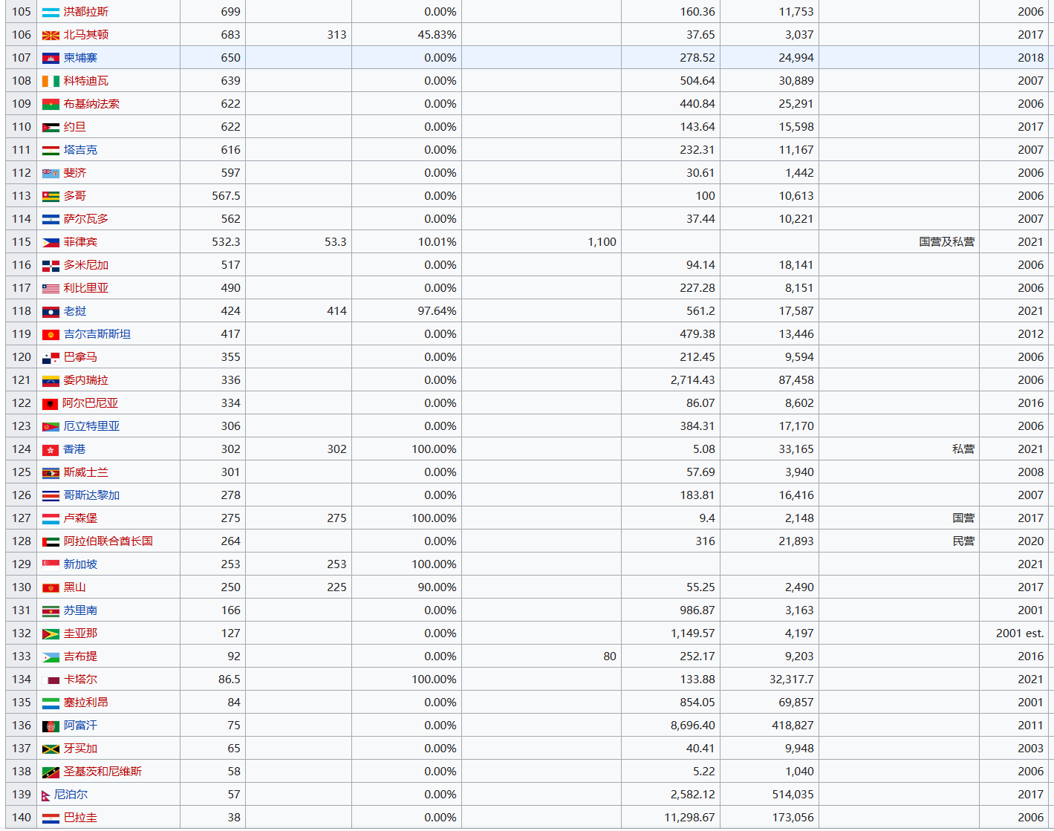The height and width of the screenshot is (831, 1054).
Task: Open the 哥斯达黎加 link
Action: tap(91, 495)
